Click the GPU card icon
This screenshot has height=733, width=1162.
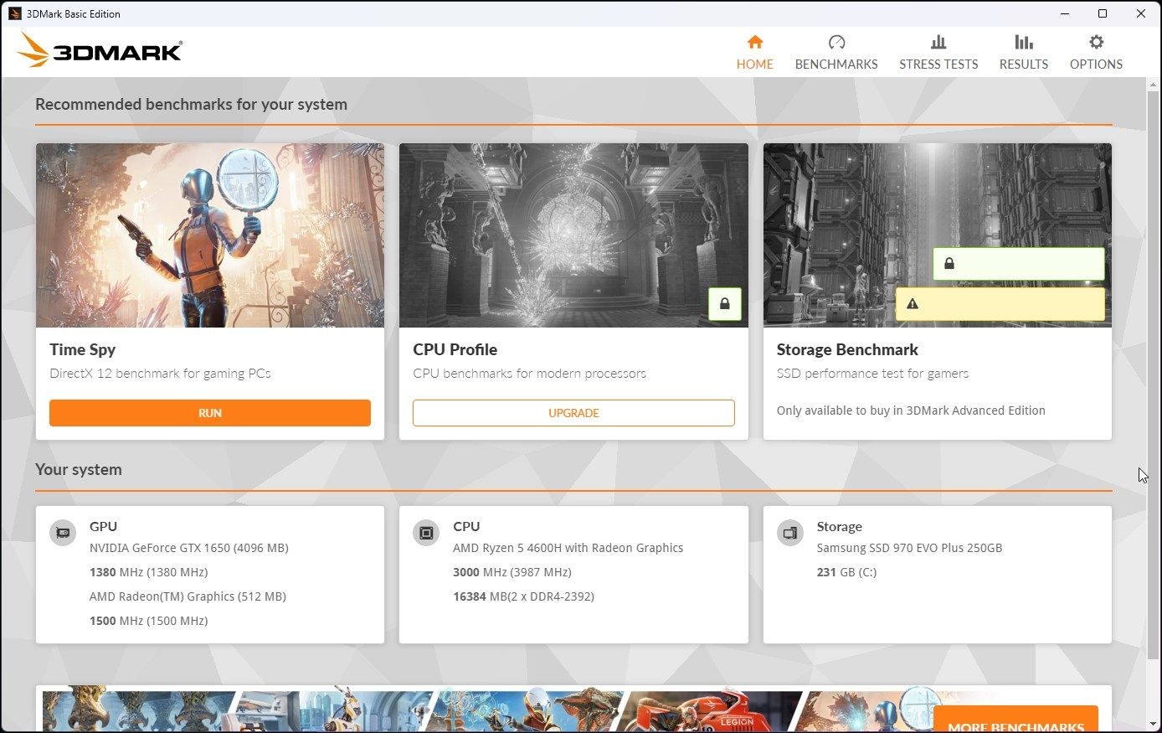click(x=63, y=533)
